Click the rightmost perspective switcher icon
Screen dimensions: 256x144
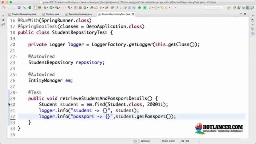click(252, 8)
